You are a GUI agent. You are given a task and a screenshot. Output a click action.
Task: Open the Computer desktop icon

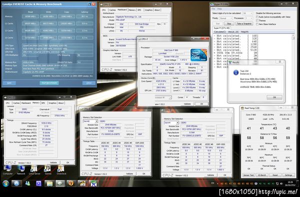coord(7,170)
